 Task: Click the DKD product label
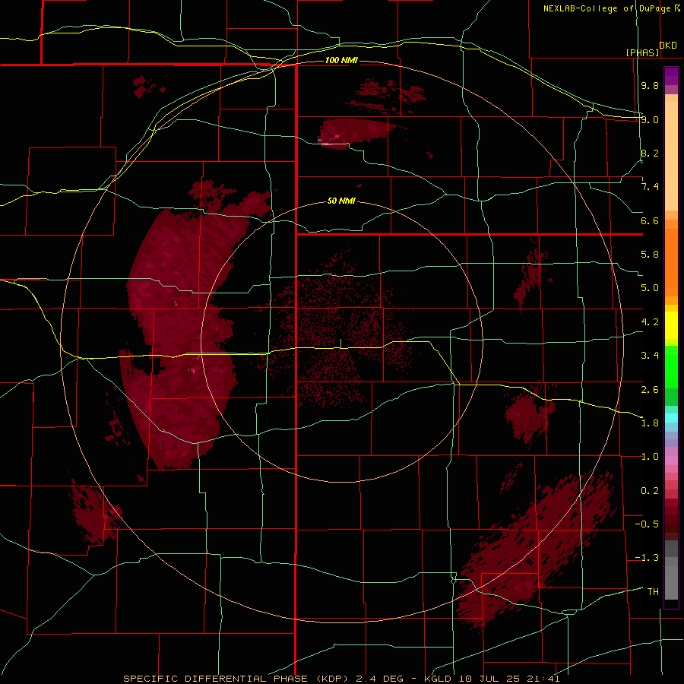pos(668,46)
